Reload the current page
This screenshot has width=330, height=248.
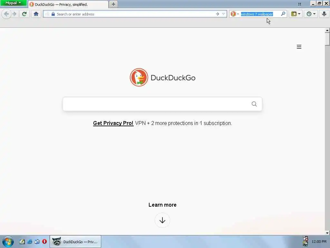click(x=24, y=14)
